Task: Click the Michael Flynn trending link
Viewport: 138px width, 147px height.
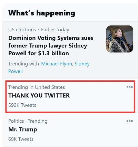Action: (x=57, y=64)
